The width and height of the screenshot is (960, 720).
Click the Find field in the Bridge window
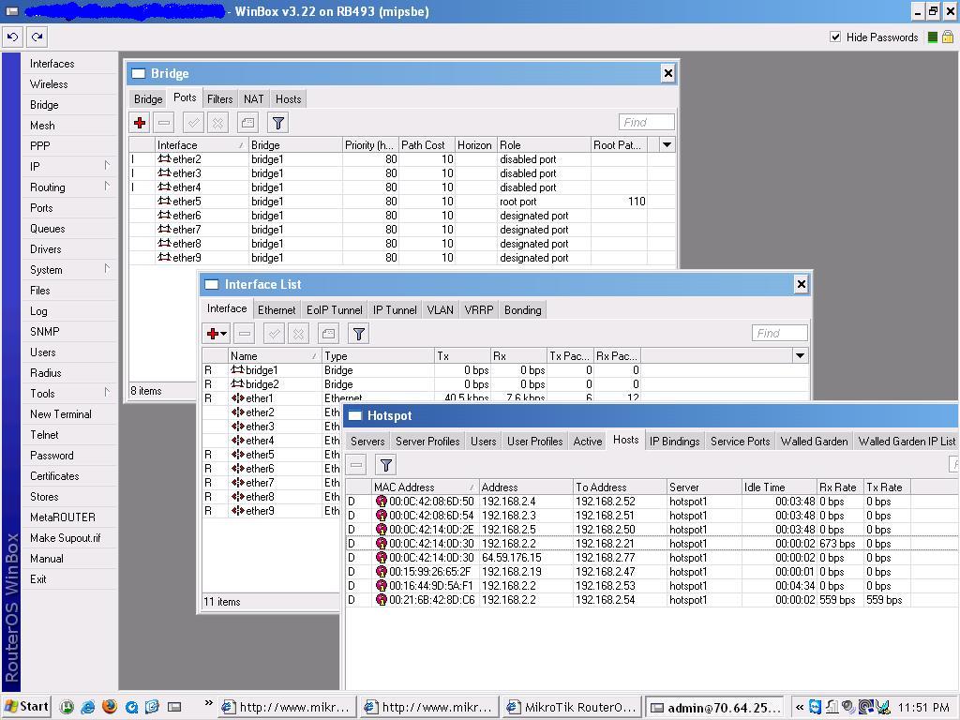646,122
